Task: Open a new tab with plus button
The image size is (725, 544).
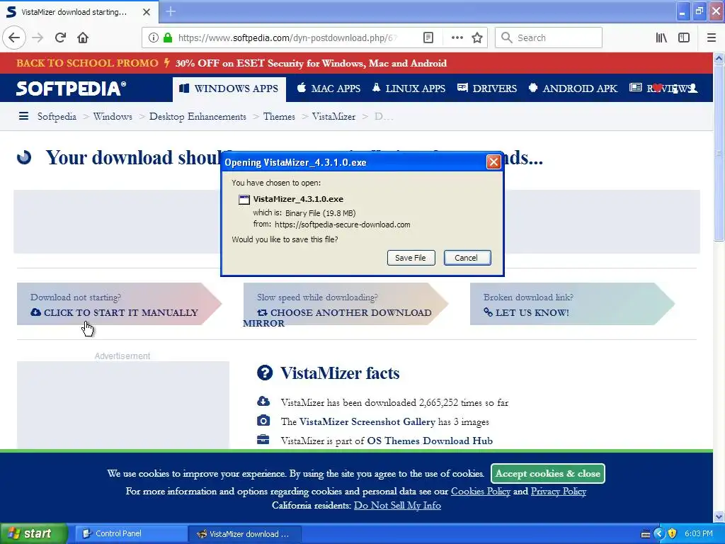Action: [x=171, y=11]
